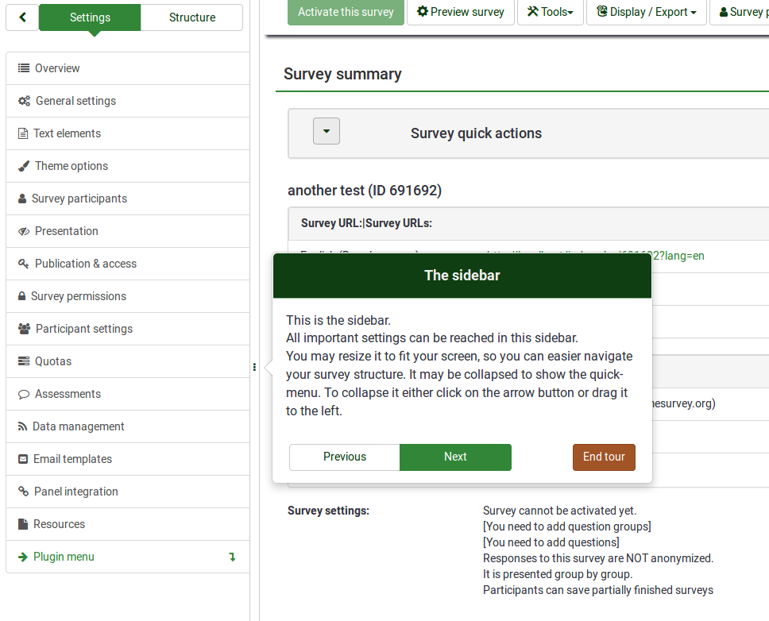Click the sidebar resize handle
This screenshot has width=769, height=621.
point(254,367)
